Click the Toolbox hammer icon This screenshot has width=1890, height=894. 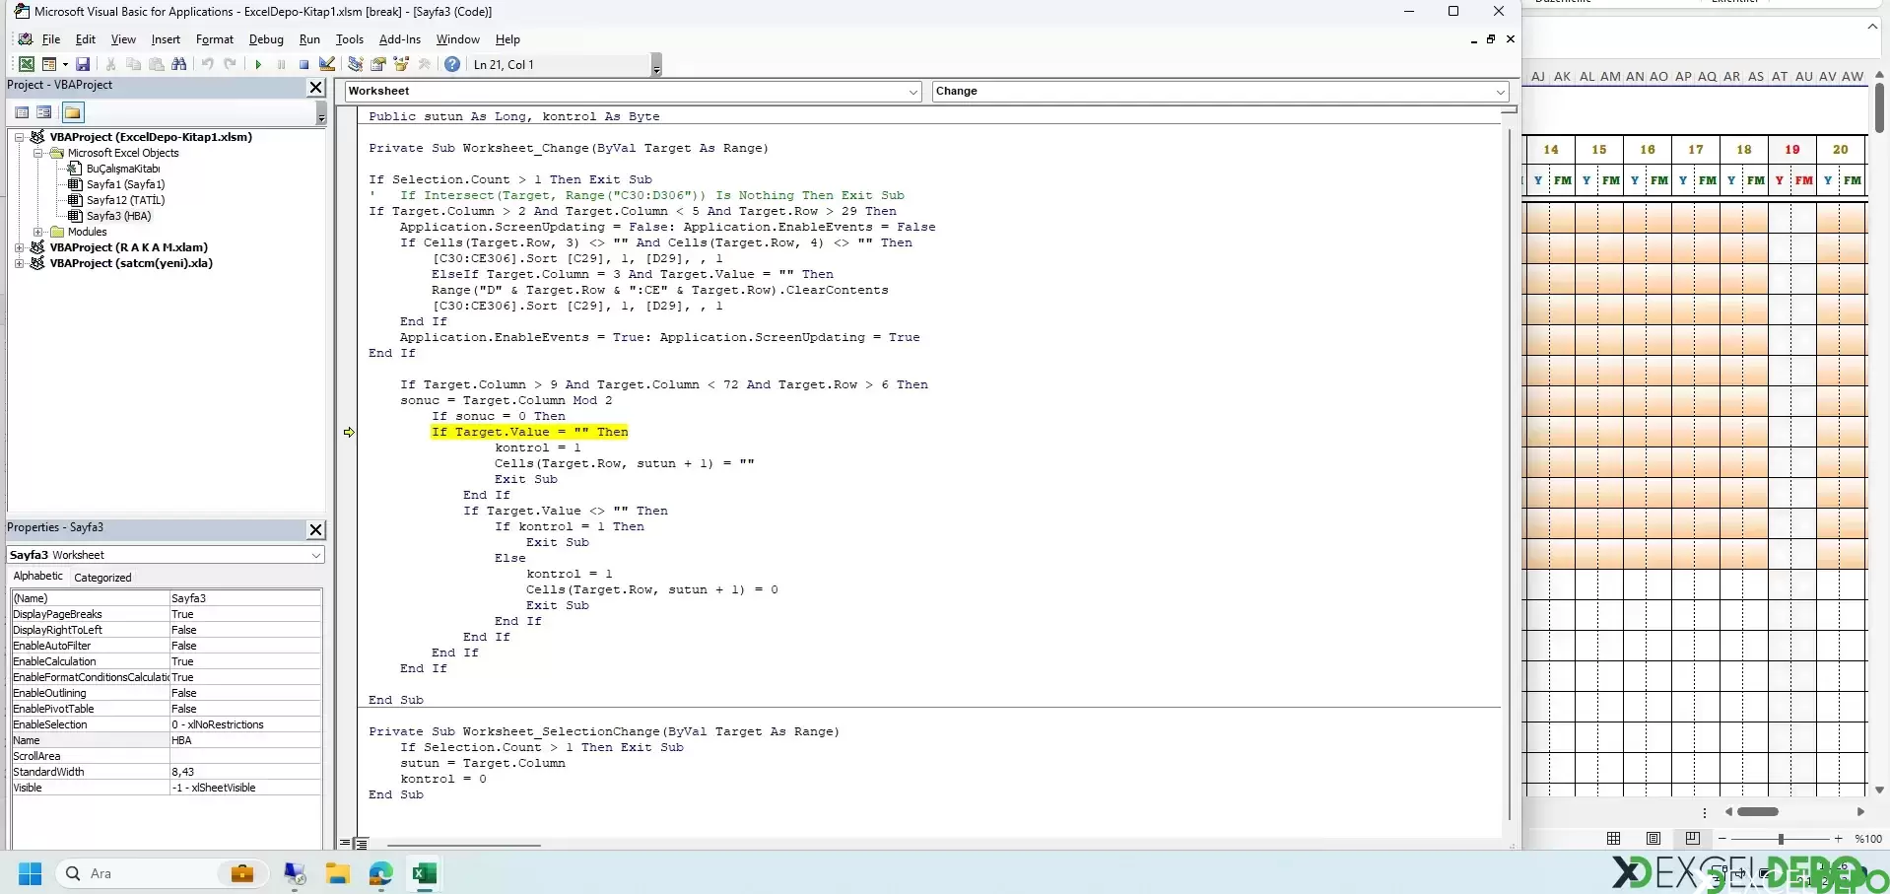coord(425,64)
